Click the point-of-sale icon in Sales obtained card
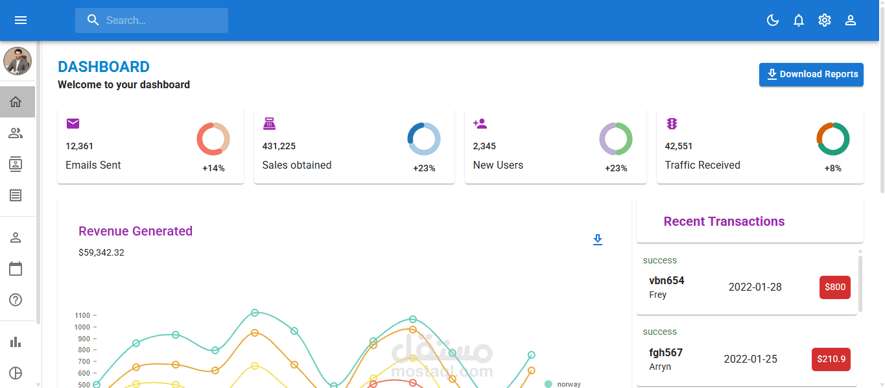885x388 pixels. [x=269, y=123]
